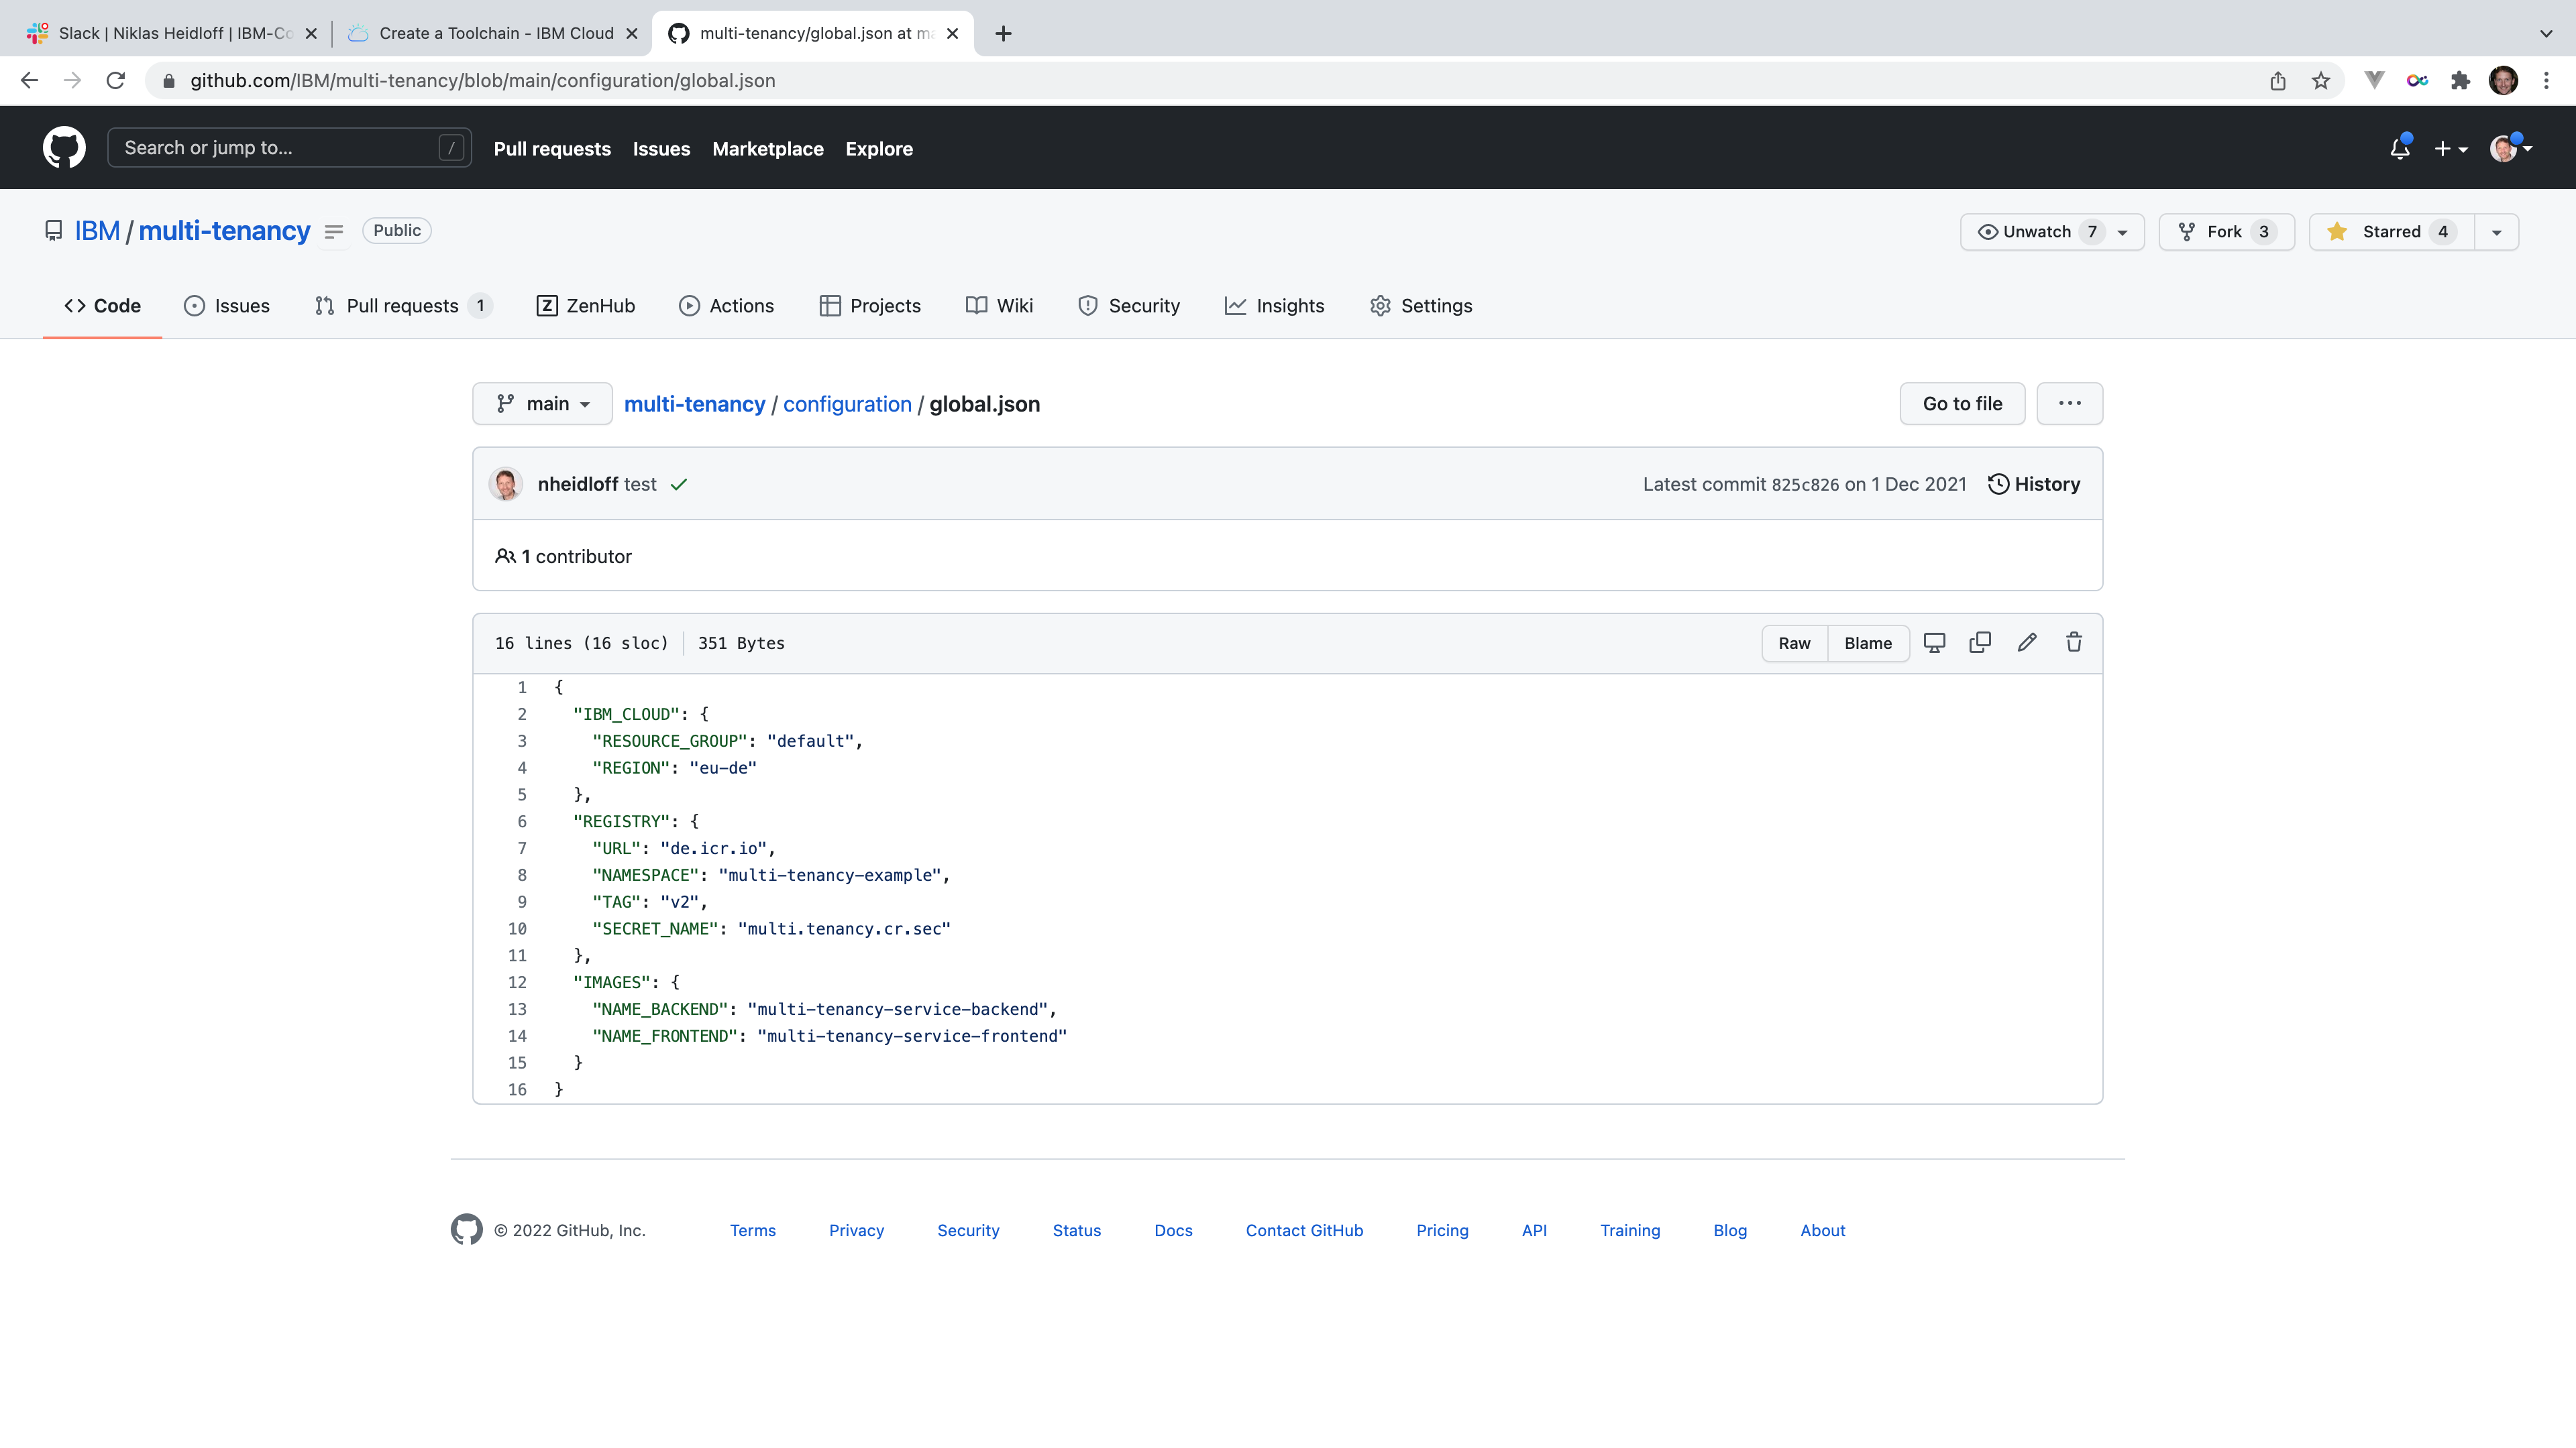Image resolution: width=2576 pixels, height=1448 pixels.
Task: Click the three-dots more options button
Action: (2069, 404)
